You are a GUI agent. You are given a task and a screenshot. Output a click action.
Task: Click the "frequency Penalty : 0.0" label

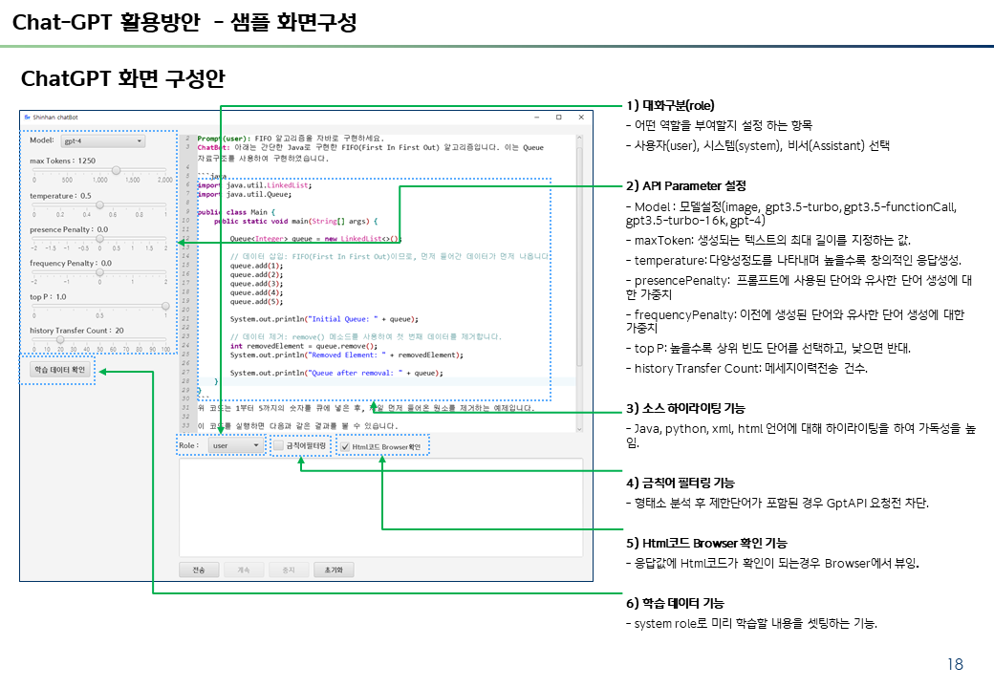pos(71,263)
